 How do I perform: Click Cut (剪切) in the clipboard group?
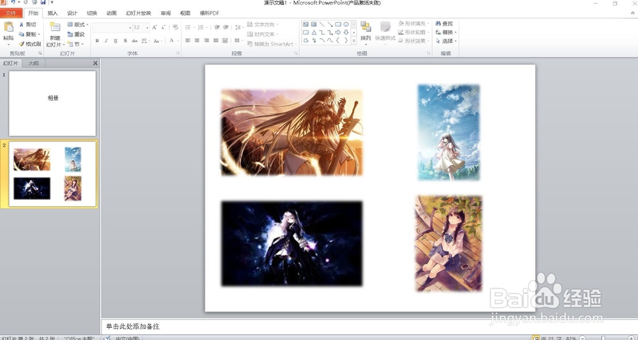click(27, 24)
